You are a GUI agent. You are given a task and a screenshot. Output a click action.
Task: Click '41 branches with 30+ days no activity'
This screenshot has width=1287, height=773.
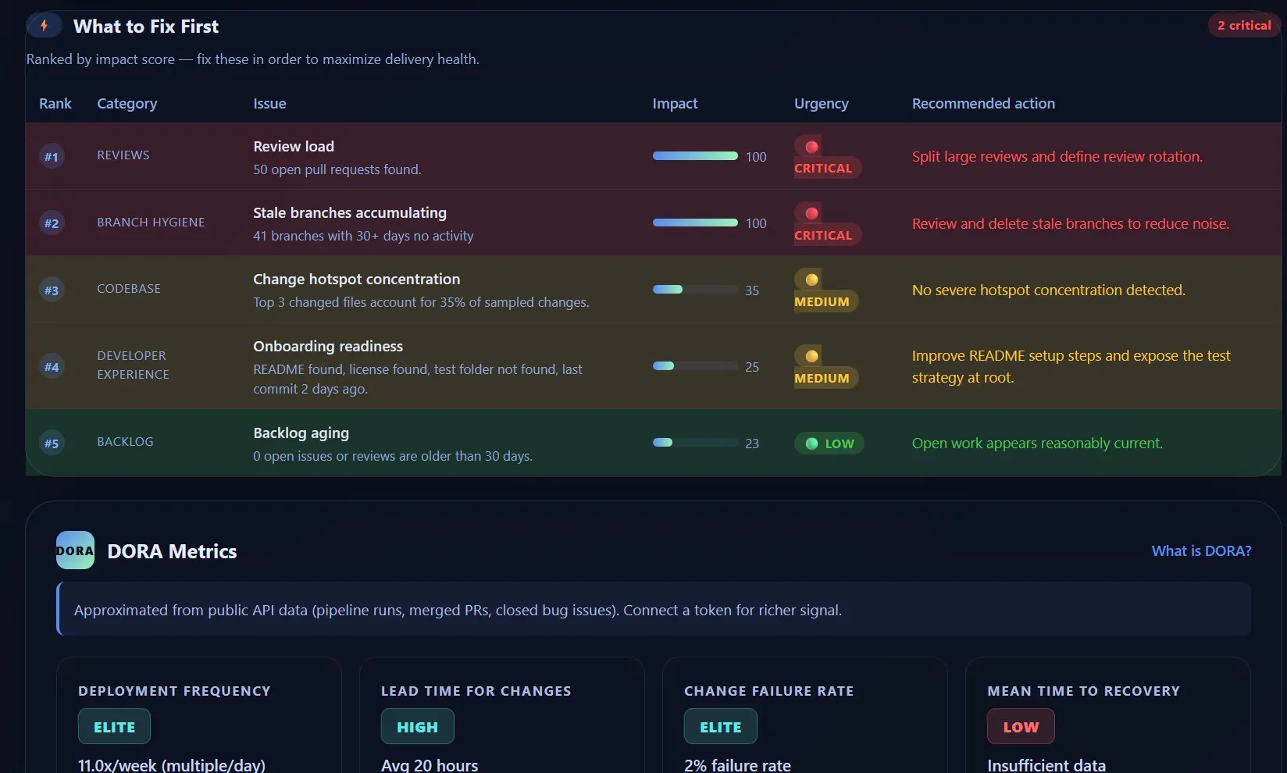pyautogui.click(x=363, y=236)
